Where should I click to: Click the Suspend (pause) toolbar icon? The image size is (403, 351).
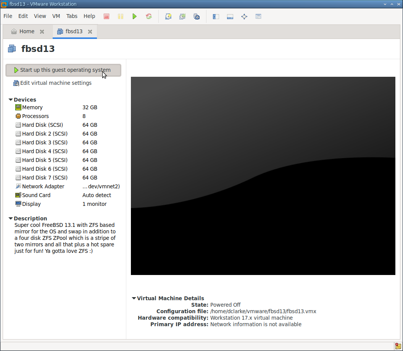tap(121, 16)
